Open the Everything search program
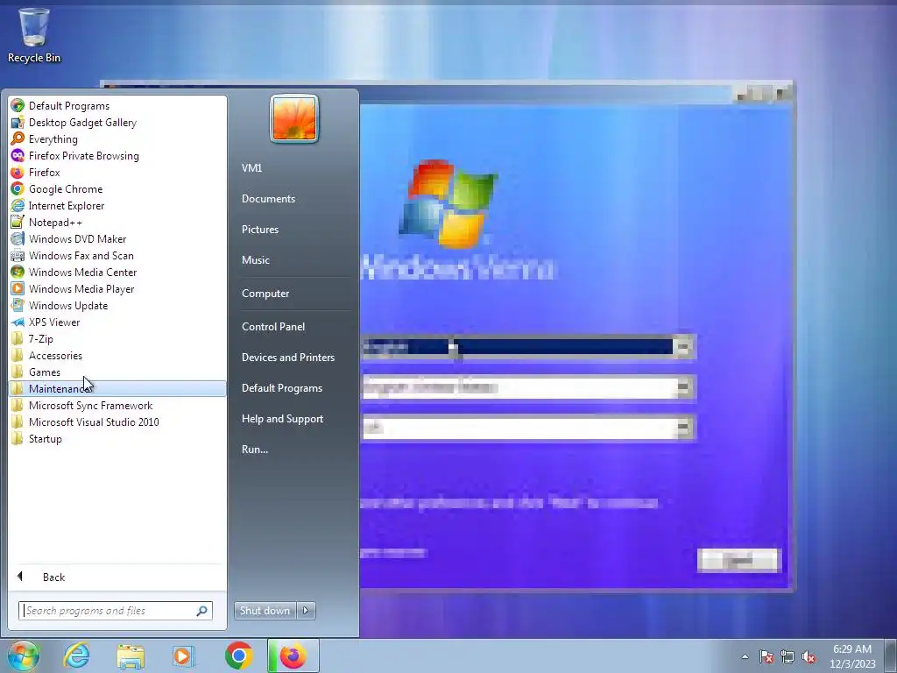Viewport: 897px width, 673px height. (117, 139)
